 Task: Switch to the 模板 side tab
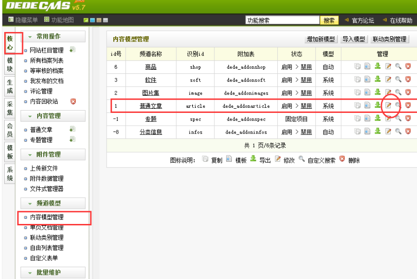click(10, 152)
